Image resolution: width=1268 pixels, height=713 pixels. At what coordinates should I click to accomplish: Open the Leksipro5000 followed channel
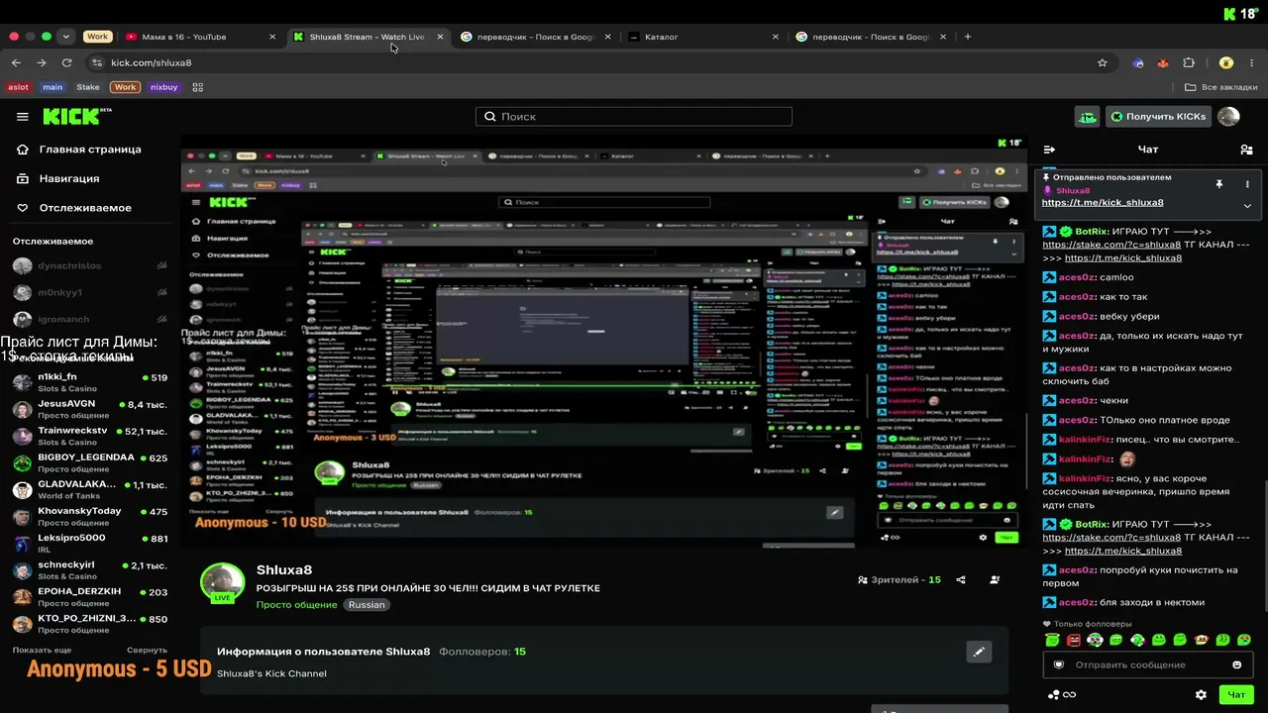pos(89,543)
